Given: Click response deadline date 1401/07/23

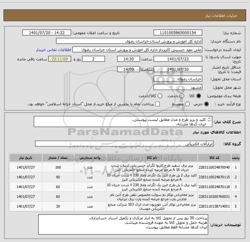Looking at the screenshot, I should [178, 59].
